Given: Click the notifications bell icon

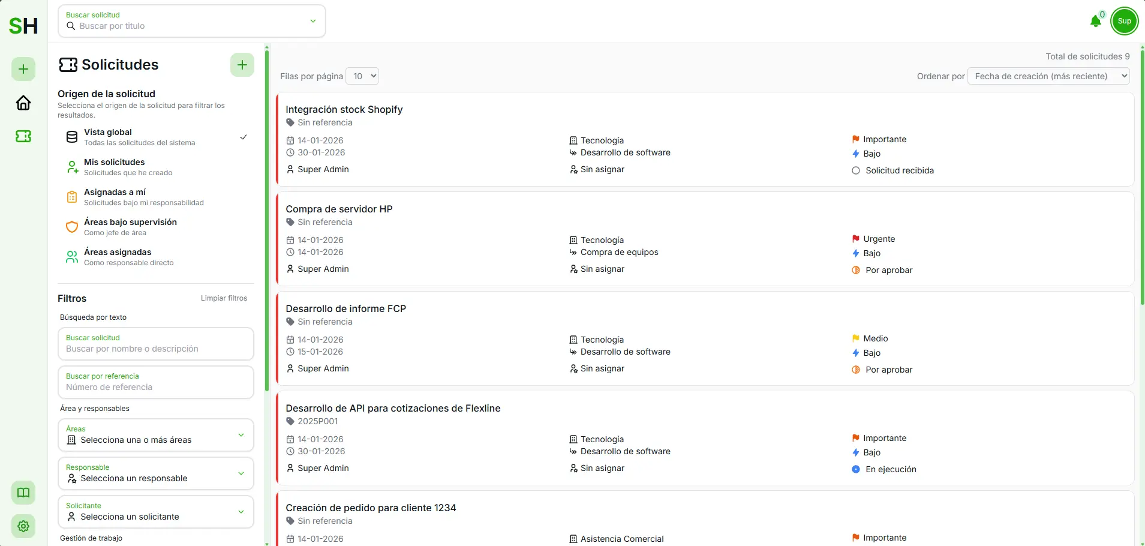Looking at the screenshot, I should [1095, 22].
